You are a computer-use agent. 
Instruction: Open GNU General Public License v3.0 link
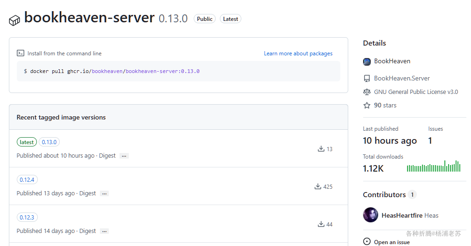416,92
